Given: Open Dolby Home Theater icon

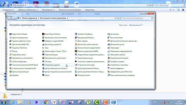Looking at the screenshot, I should [x=10, y=34].
